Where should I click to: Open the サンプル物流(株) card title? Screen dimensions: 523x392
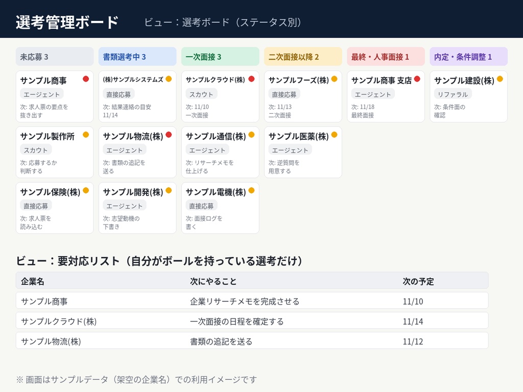(x=133, y=136)
